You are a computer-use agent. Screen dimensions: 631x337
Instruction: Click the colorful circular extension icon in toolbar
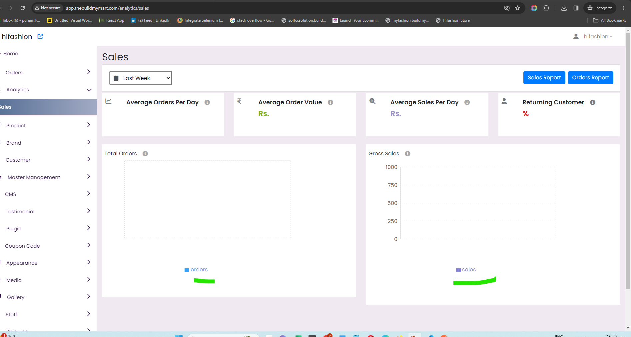[534, 8]
